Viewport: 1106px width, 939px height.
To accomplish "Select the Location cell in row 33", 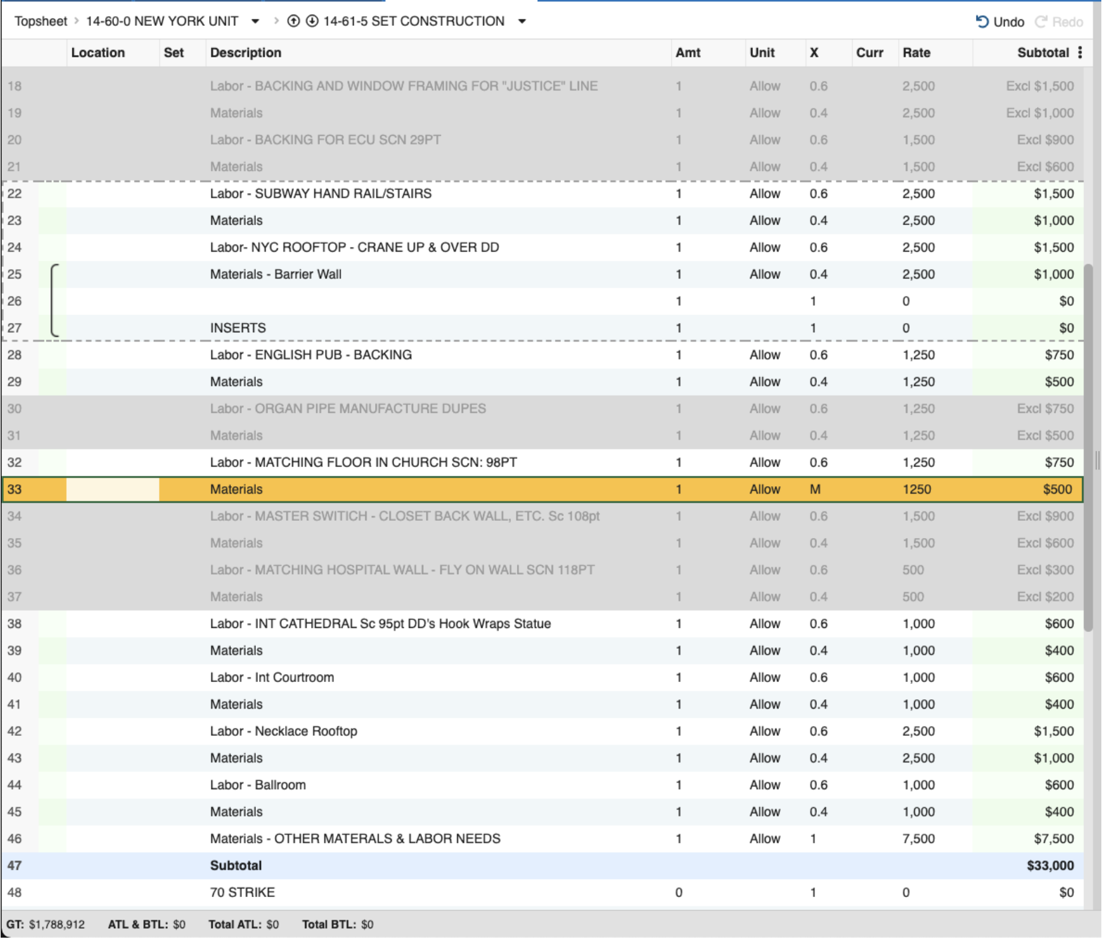I will (x=113, y=489).
